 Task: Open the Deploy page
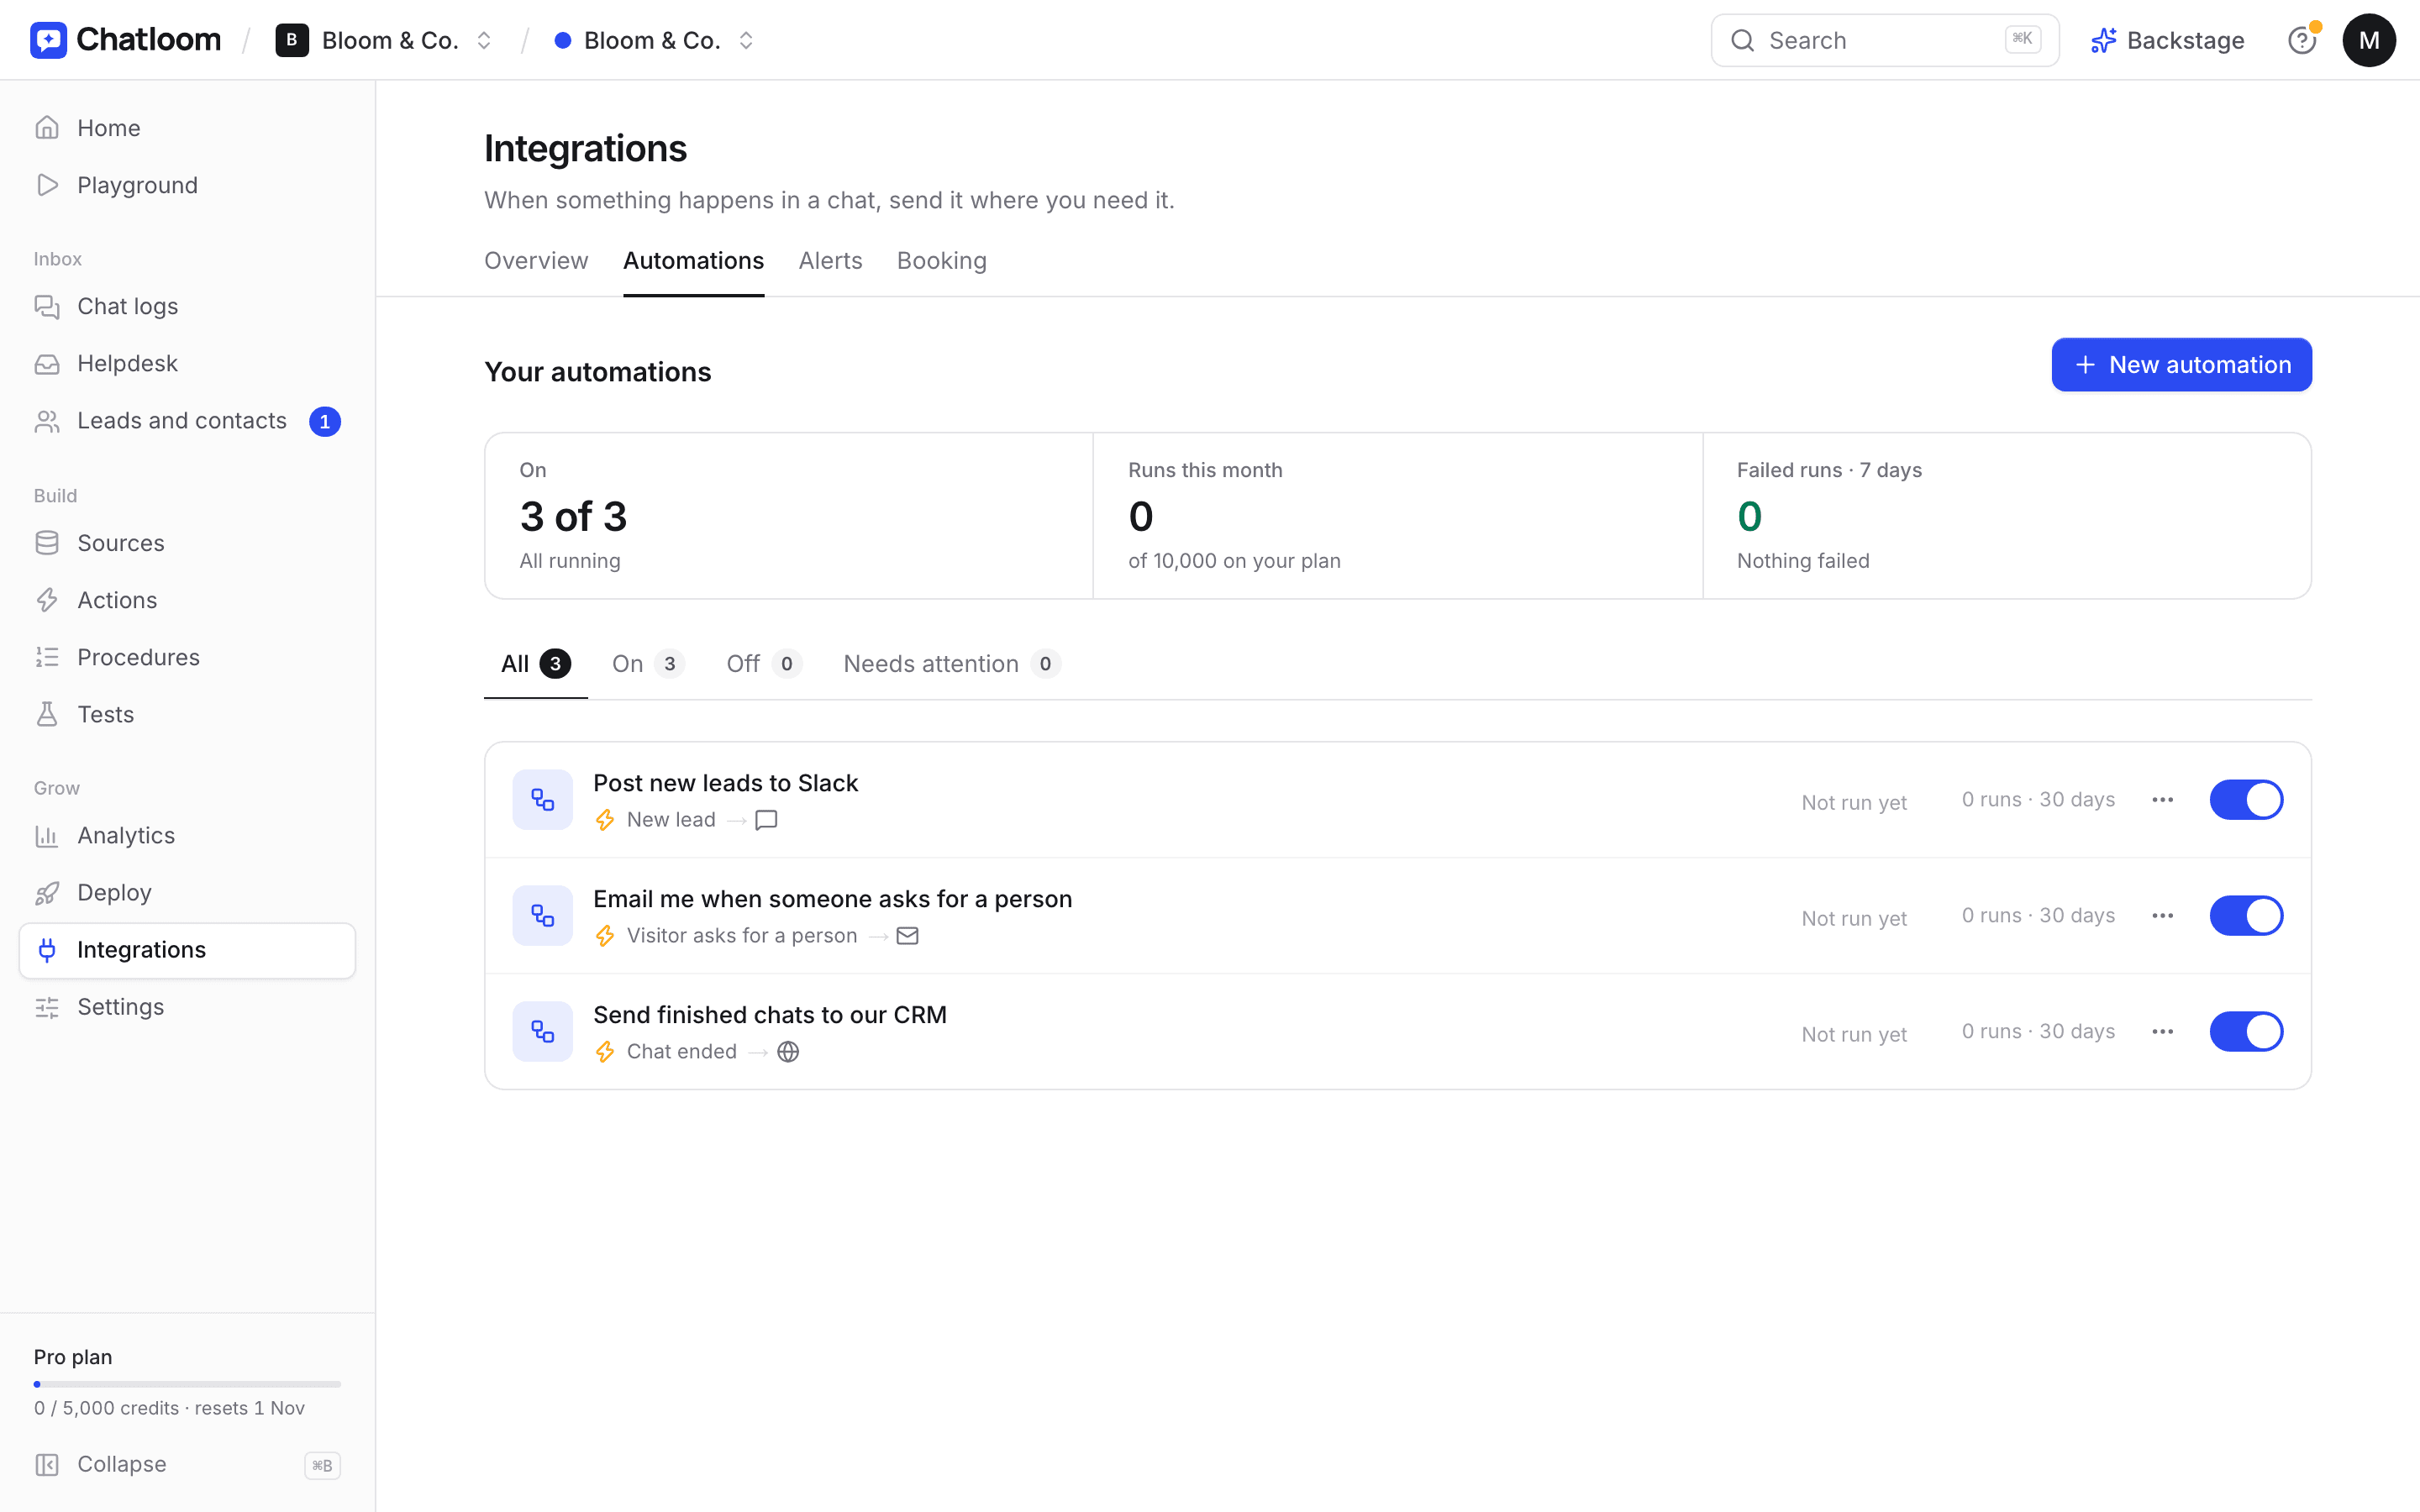tap(187, 892)
